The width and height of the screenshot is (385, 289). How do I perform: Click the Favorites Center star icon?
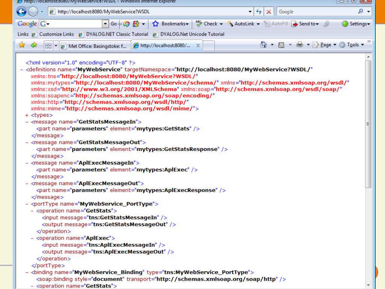pos(22,45)
